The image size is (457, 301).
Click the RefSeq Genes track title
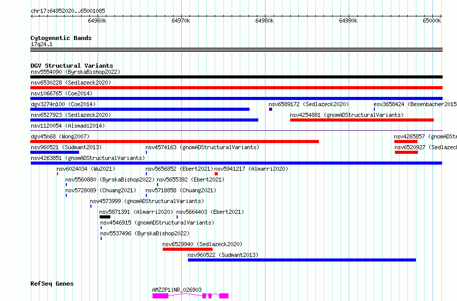(52, 284)
